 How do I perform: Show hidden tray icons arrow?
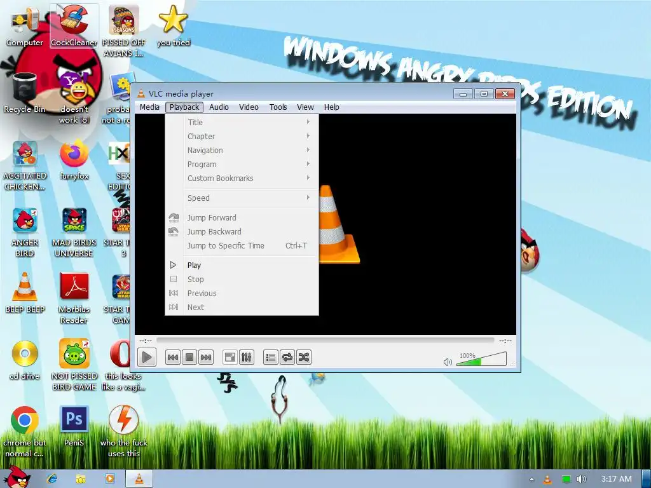click(x=532, y=479)
